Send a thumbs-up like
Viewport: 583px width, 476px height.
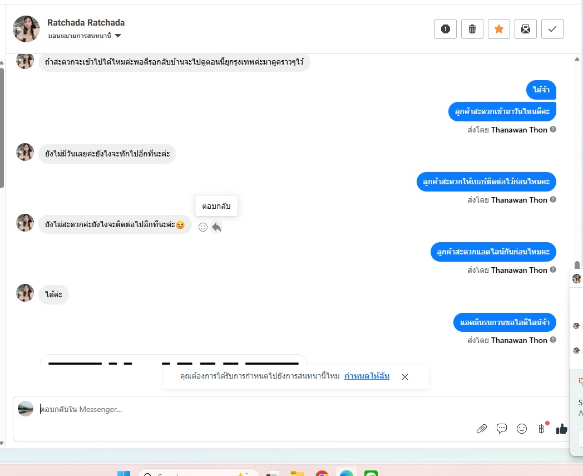[561, 429]
